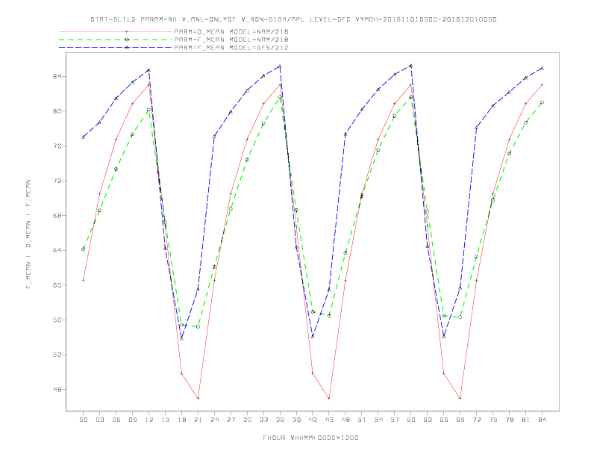Click x-axis tick label 33

point(263,420)
